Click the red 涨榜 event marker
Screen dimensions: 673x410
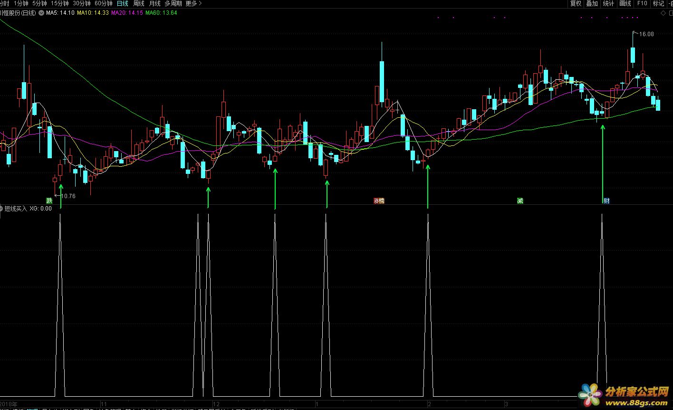[x=379, y=200]
